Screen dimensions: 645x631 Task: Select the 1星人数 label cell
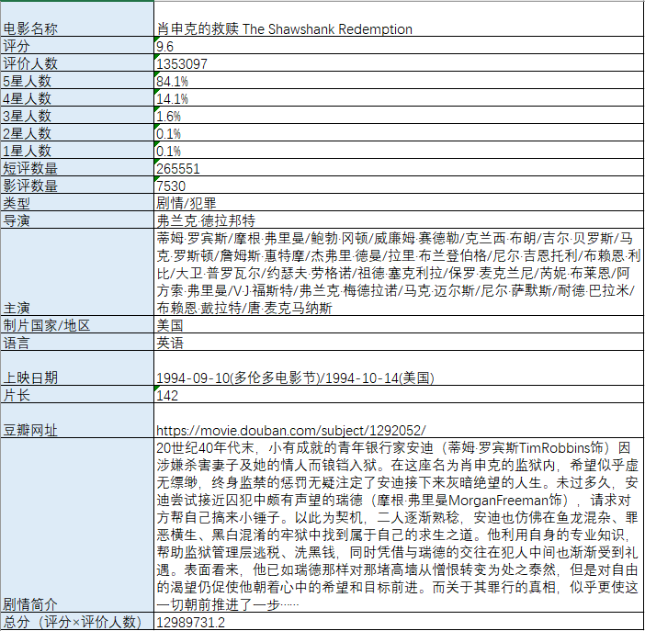77,150
